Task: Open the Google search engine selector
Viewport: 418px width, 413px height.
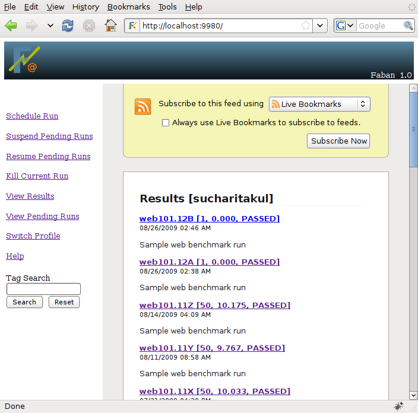Action: point(345,26)
